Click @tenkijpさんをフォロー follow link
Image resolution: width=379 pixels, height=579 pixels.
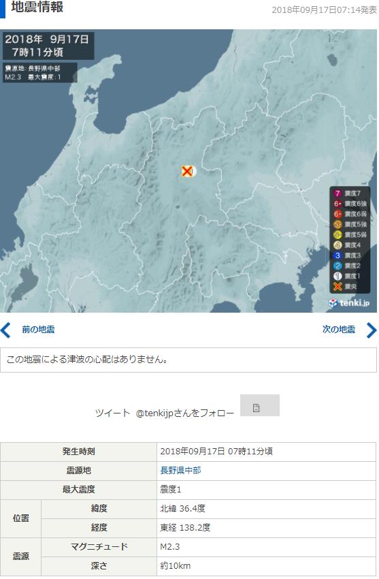184,413
